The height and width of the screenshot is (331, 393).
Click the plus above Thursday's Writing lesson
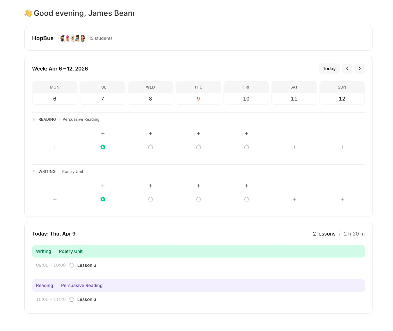[x=199, y=186]
